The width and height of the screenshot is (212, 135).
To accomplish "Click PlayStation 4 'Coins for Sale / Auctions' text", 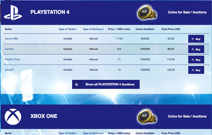I will pos(187,12).
